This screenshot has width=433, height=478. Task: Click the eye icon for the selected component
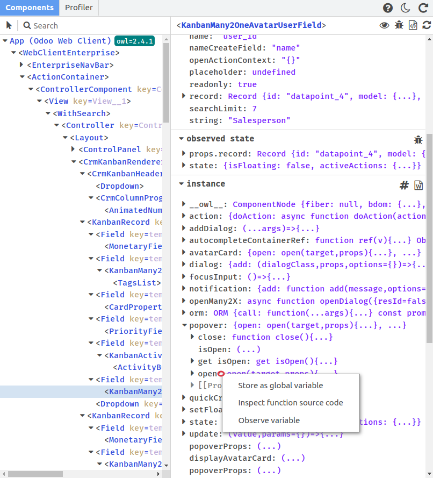pyautogui.click(x=384, y=25)
